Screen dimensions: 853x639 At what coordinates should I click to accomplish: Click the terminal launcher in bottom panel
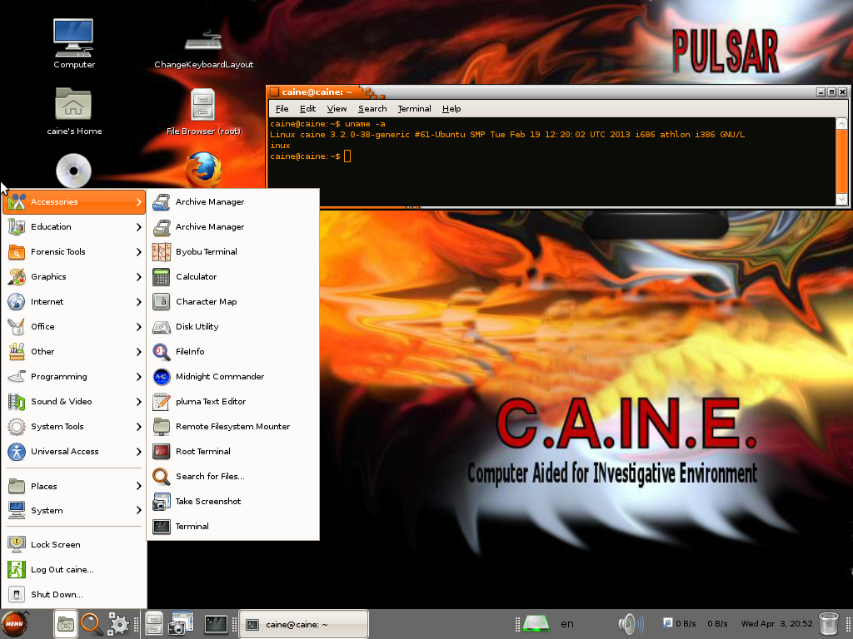216,624
